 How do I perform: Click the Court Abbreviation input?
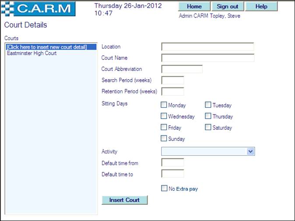tap(182, 69)
